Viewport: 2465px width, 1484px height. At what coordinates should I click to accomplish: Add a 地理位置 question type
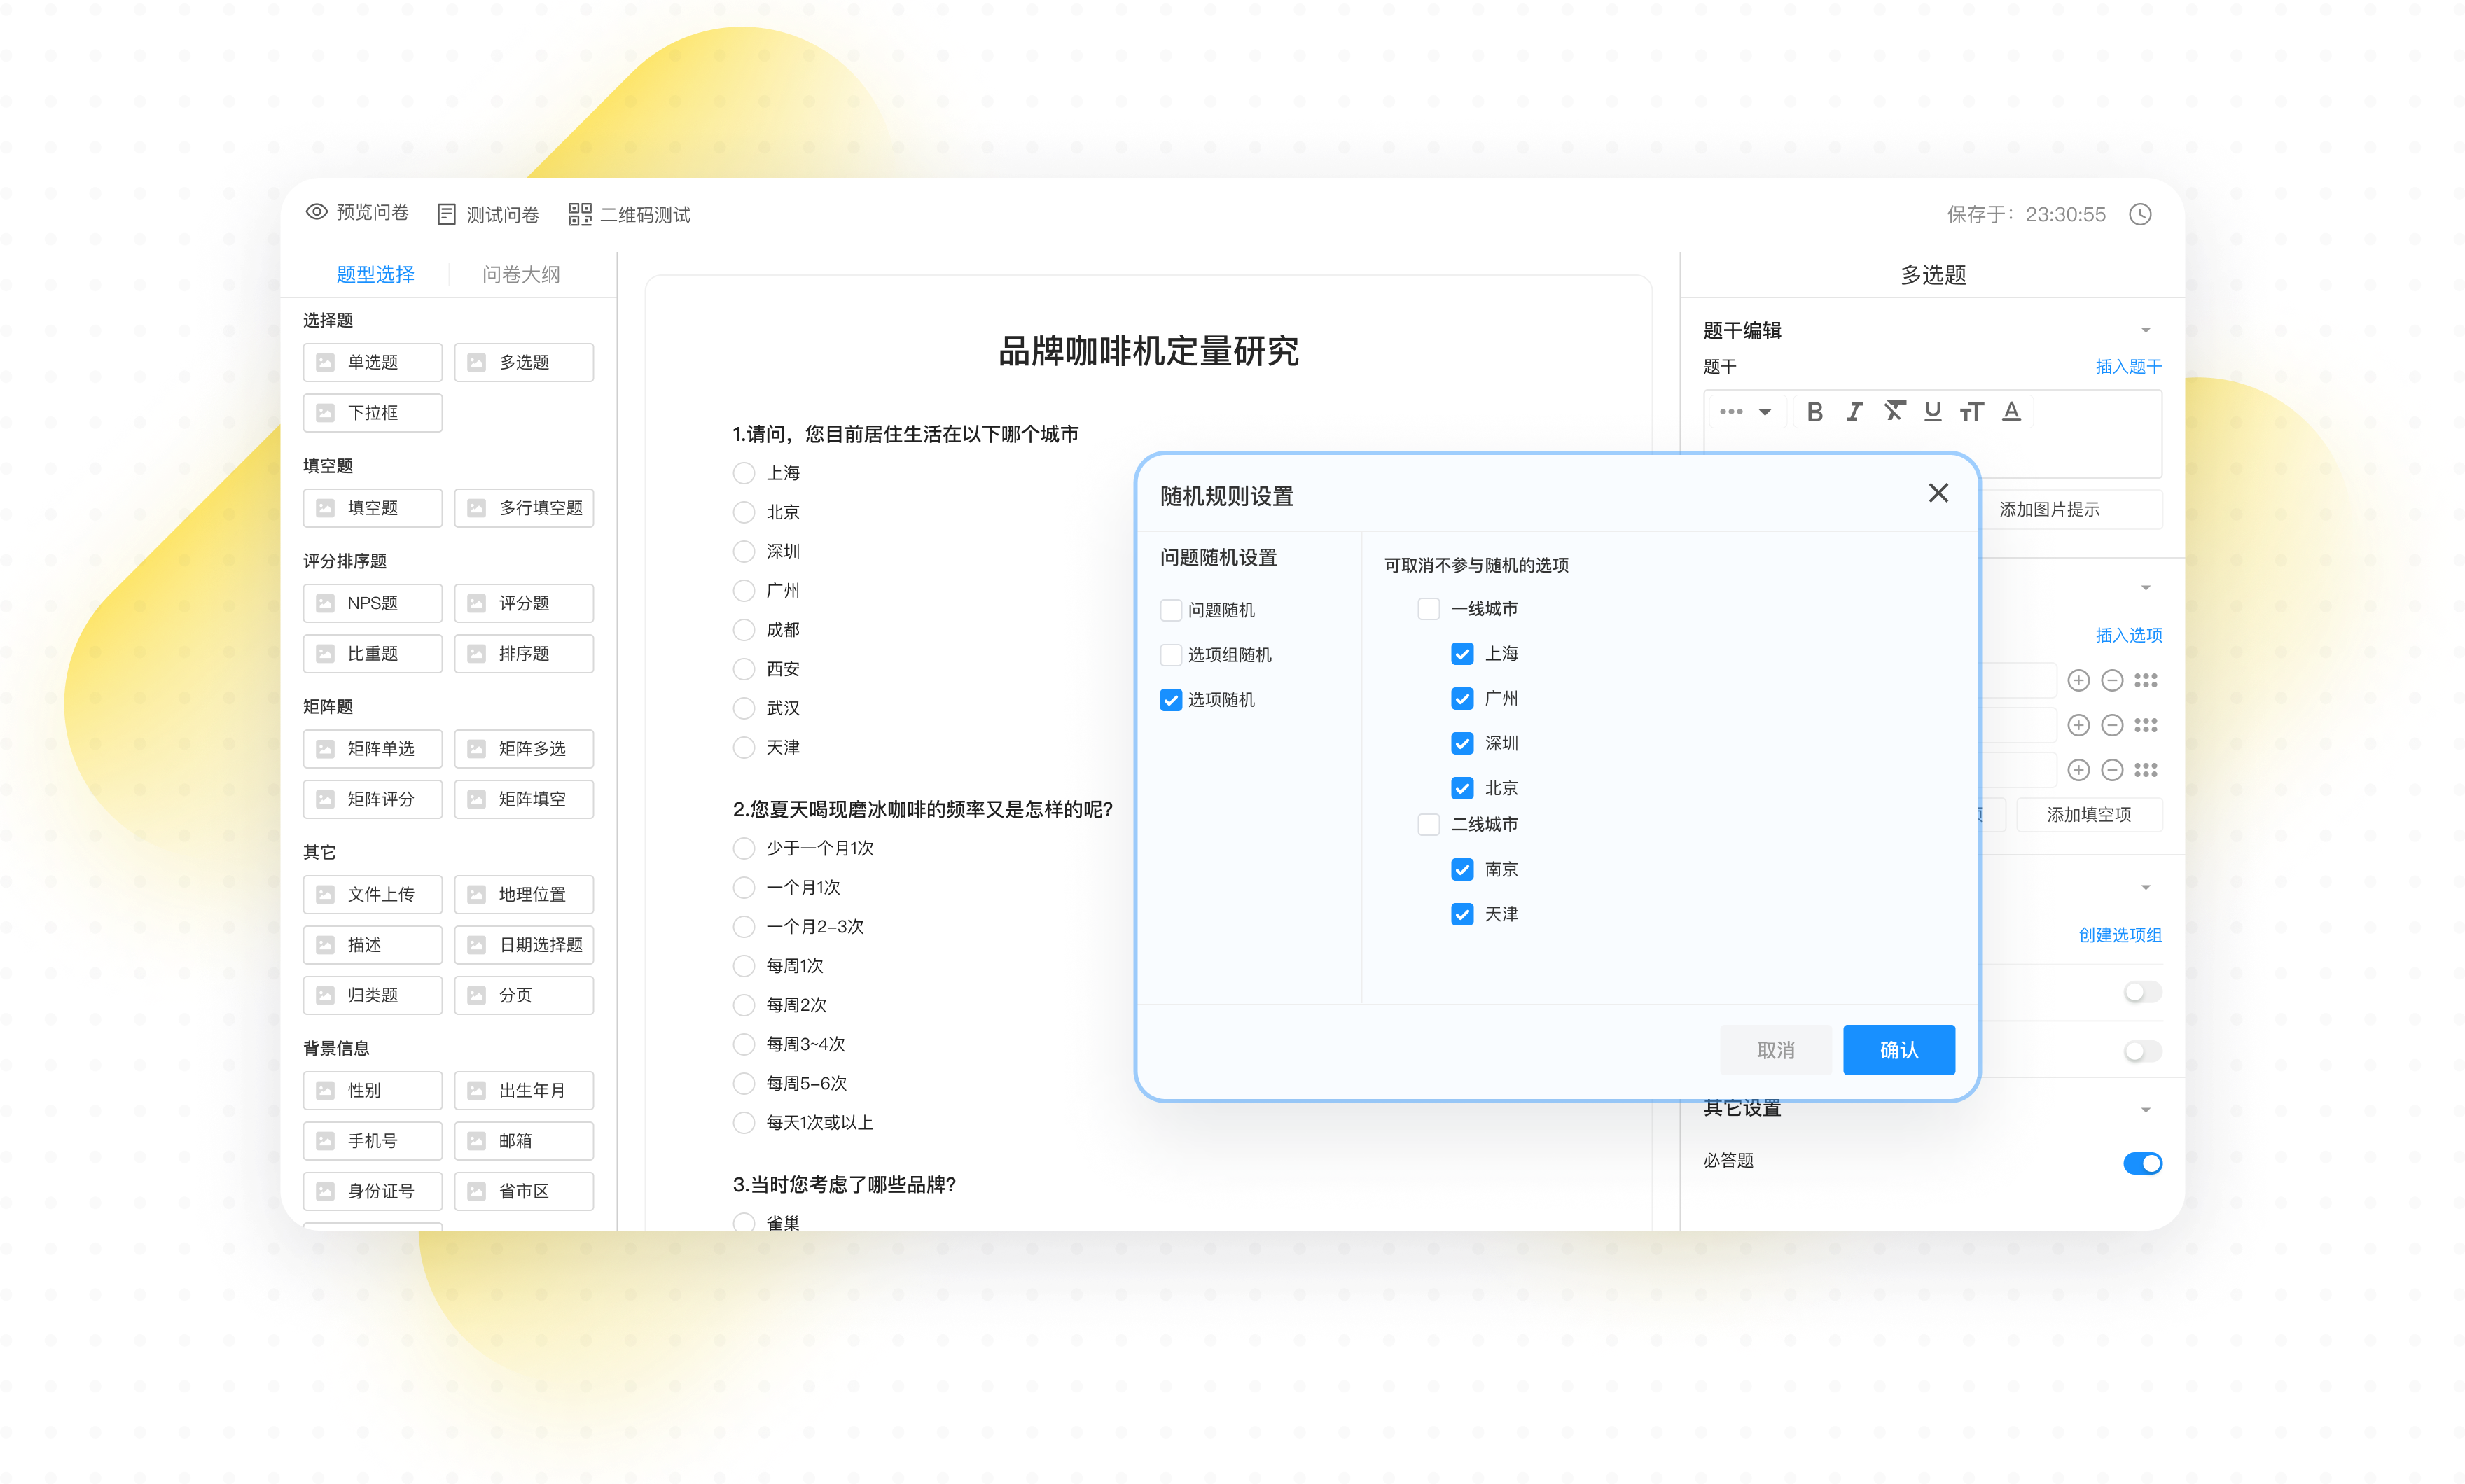(523, 895)
